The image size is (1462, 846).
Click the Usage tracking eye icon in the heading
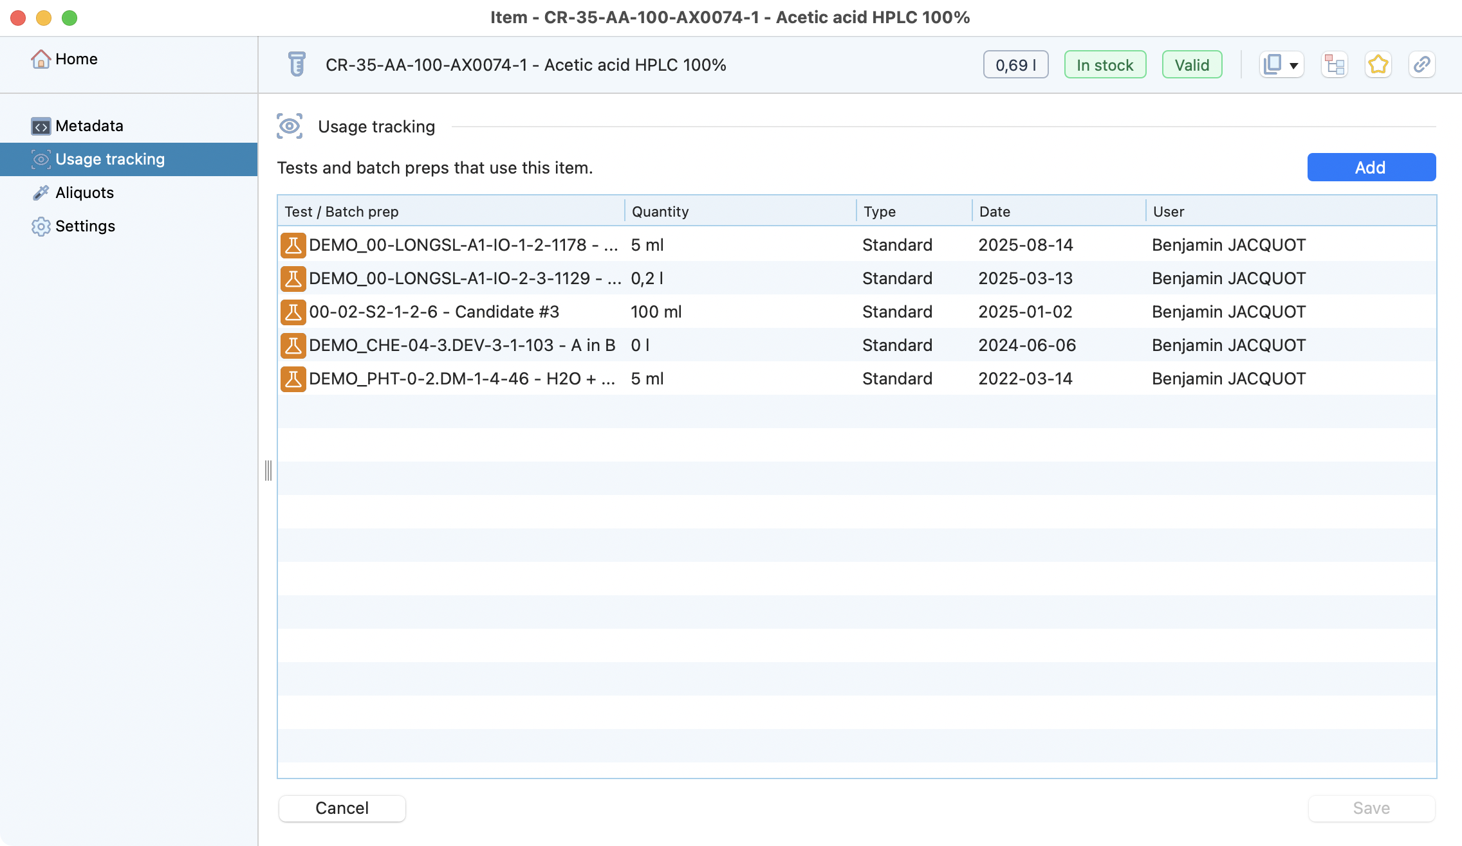coord(290,126)
